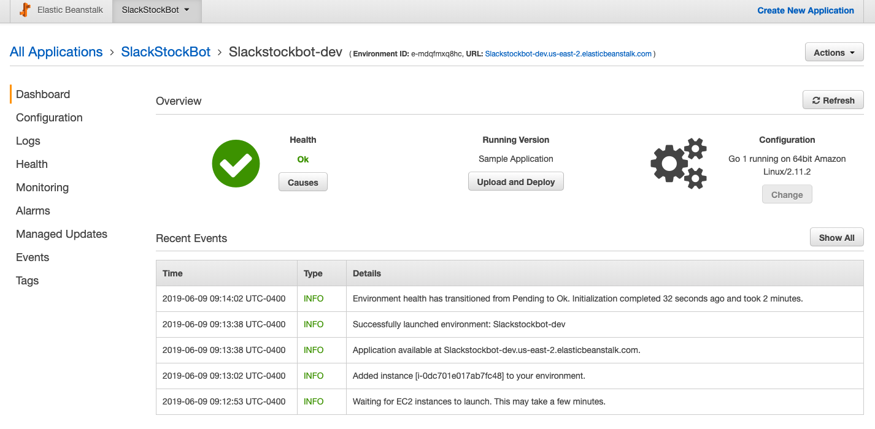
Task: Click the 'Added instance' event detail
Action: [469, 376]
